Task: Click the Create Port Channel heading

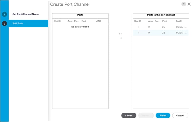Action: click(x=70, y=4)
